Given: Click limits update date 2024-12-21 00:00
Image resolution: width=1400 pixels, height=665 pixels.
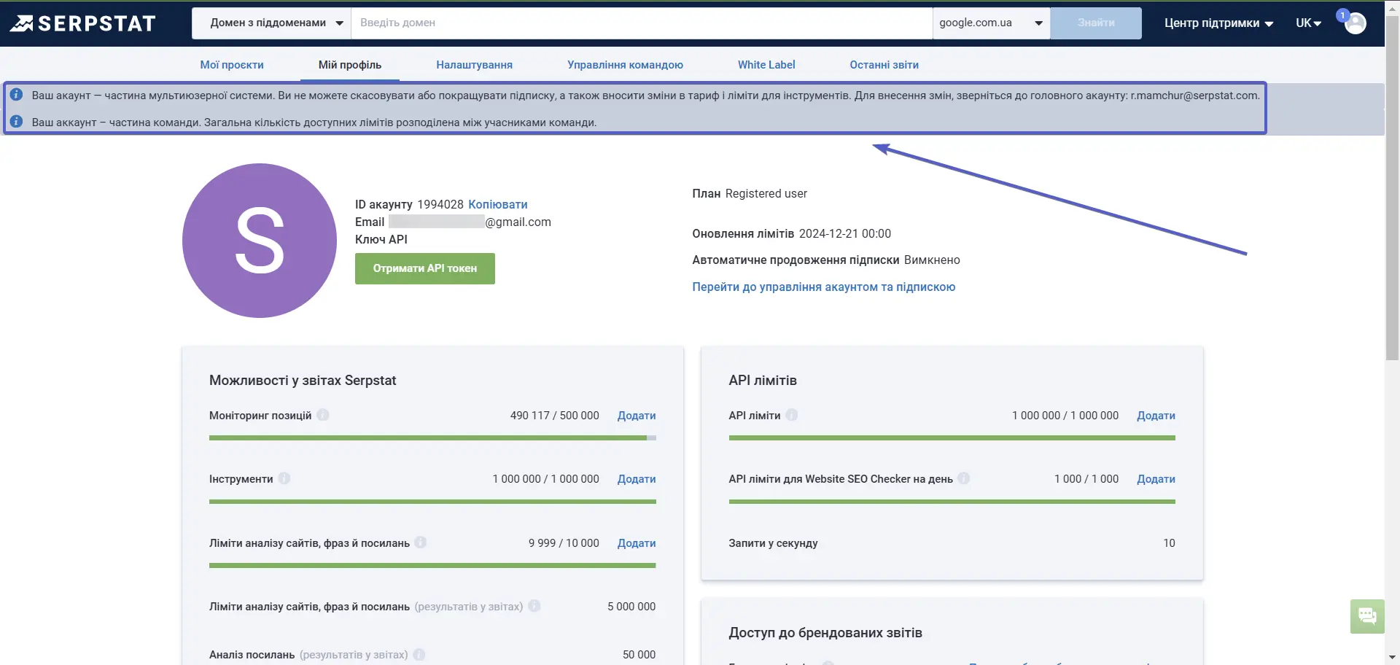Looking at the screenshot, I should point(844,234).
